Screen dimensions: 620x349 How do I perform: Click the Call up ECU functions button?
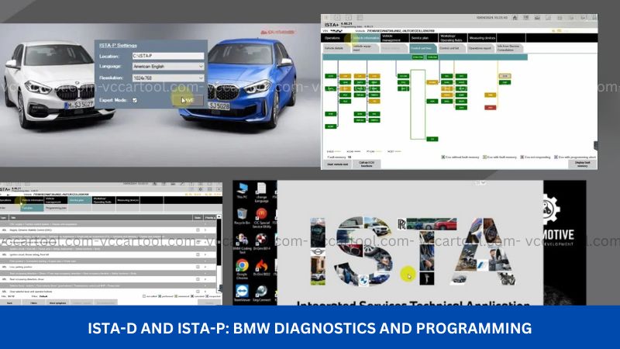click(367, 164)
